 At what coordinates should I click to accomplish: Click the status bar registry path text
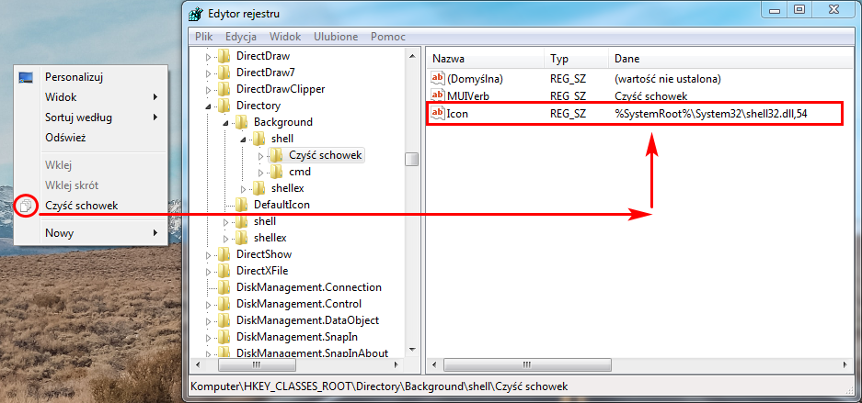click(x=379, y=386)
